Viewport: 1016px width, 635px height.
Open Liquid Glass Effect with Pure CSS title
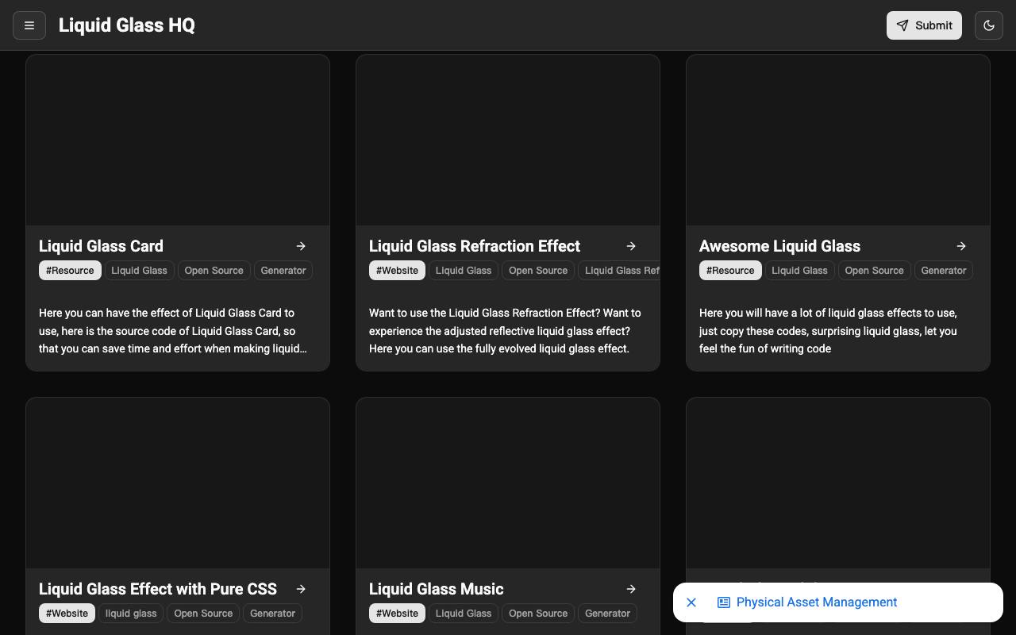click(x=158, y=589)
